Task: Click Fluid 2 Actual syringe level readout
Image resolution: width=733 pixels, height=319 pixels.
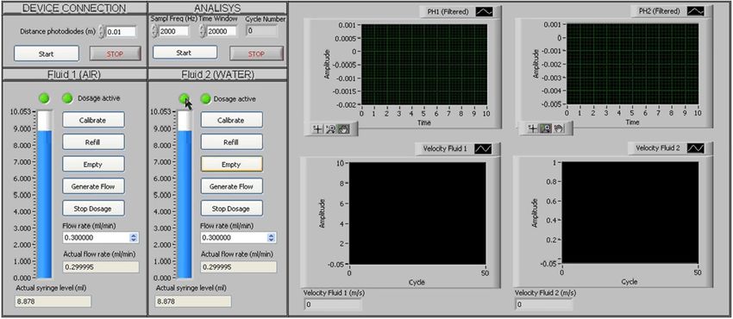Action: pos(193,301)
